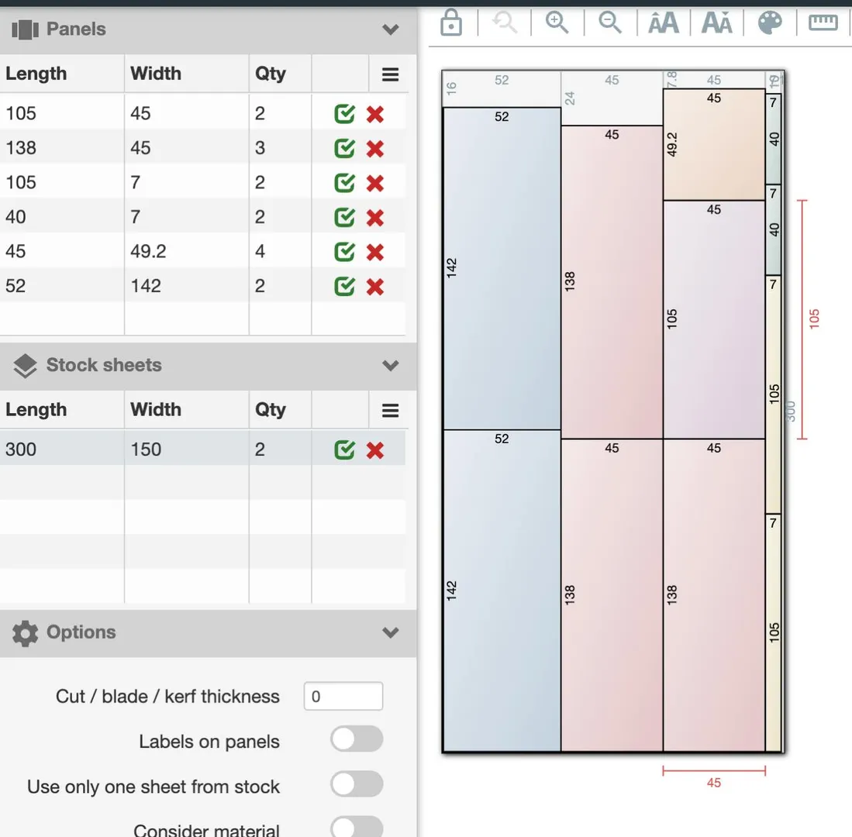Image resolution: width=852 pixels, height=837 pixels.
Task: Increase label font size with the AA icon
Action: [x=663, y=22]
